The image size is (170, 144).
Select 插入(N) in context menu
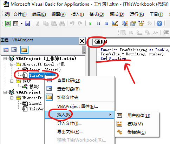pos(80,115)
